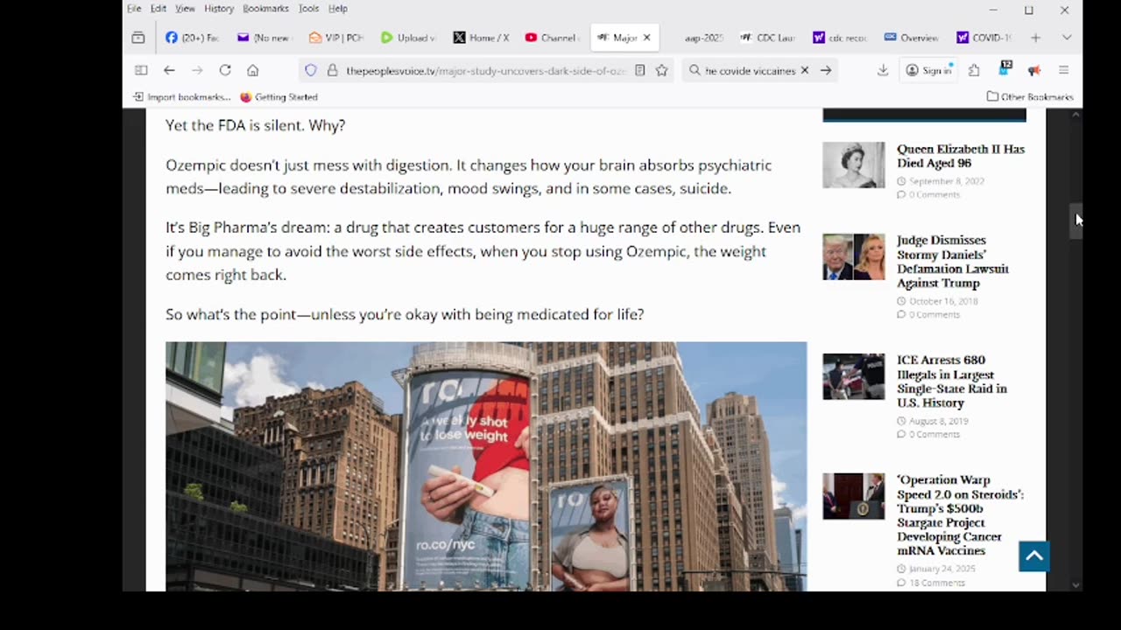This screenshot has height=630, width=1121.
Task: Switch to the Facebook tab
Action: pos(192,38)
